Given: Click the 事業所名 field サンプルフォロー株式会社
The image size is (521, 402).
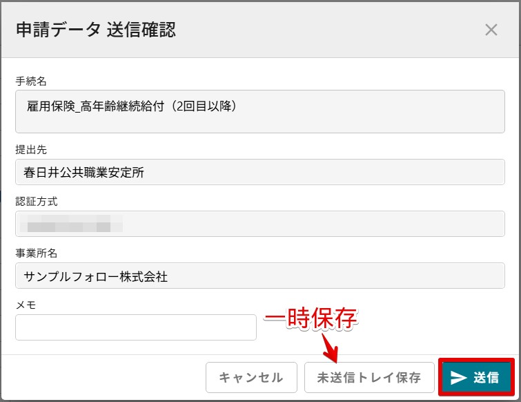Looking at the screenshot, I should pos(260,276).
